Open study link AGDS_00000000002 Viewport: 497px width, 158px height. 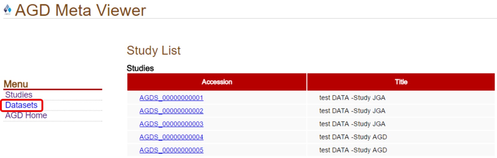tap(171, 111)
